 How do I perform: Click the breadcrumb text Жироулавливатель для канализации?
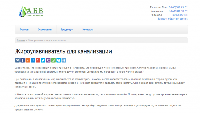pos(47,40)
